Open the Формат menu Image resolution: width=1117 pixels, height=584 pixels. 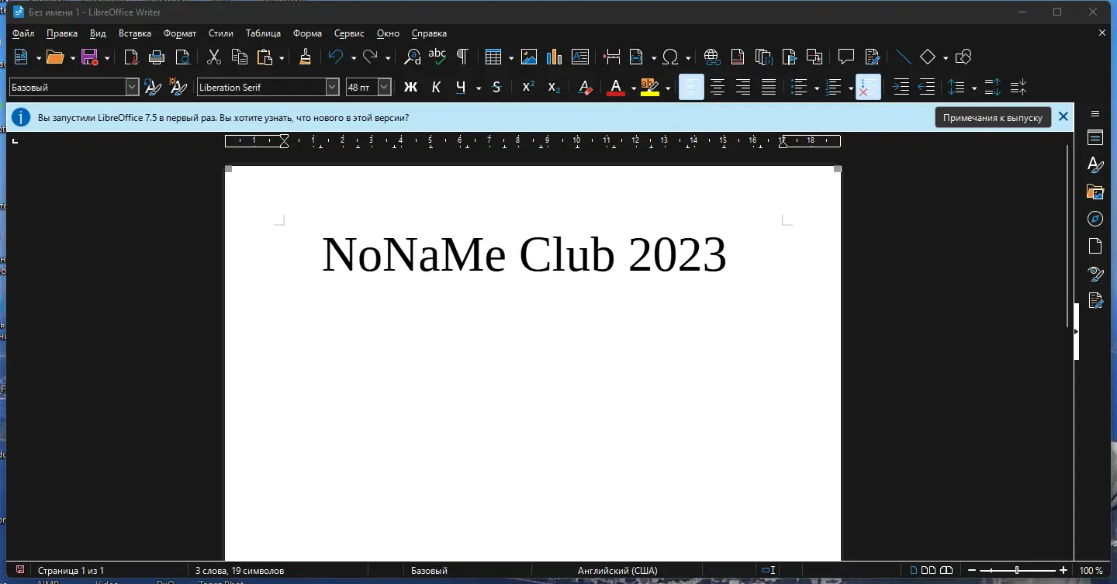(180, 33)
